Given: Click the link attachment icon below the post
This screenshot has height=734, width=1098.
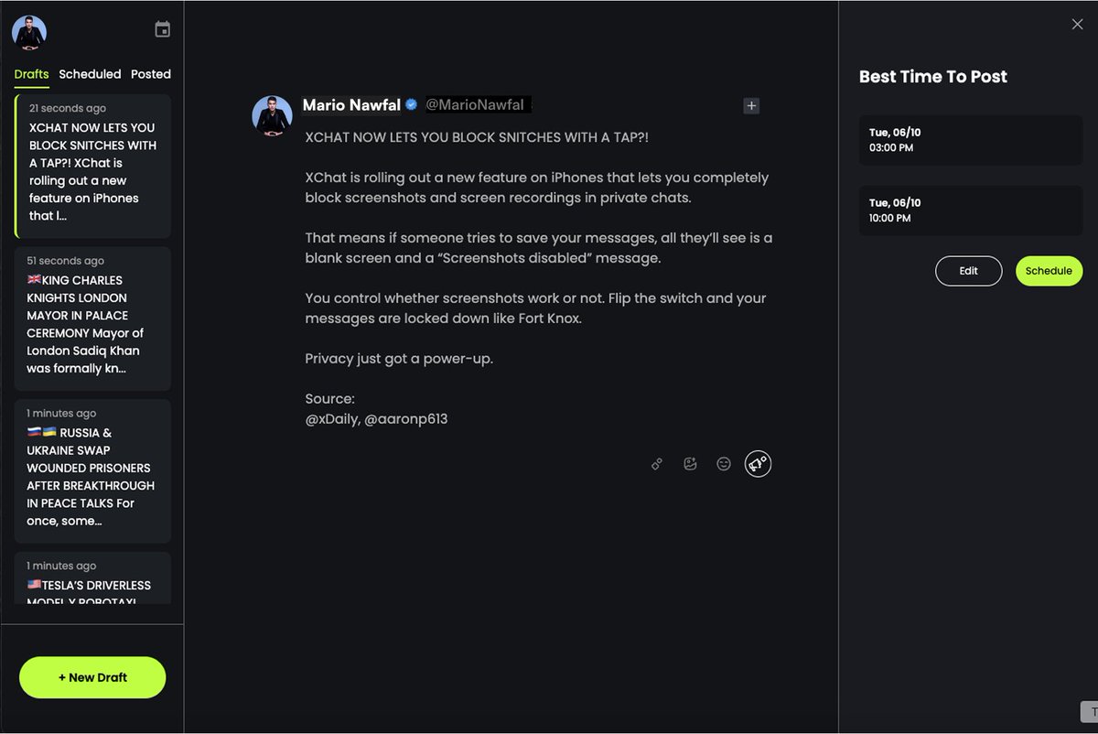Looking at the screenshot, I should (657, 464).
